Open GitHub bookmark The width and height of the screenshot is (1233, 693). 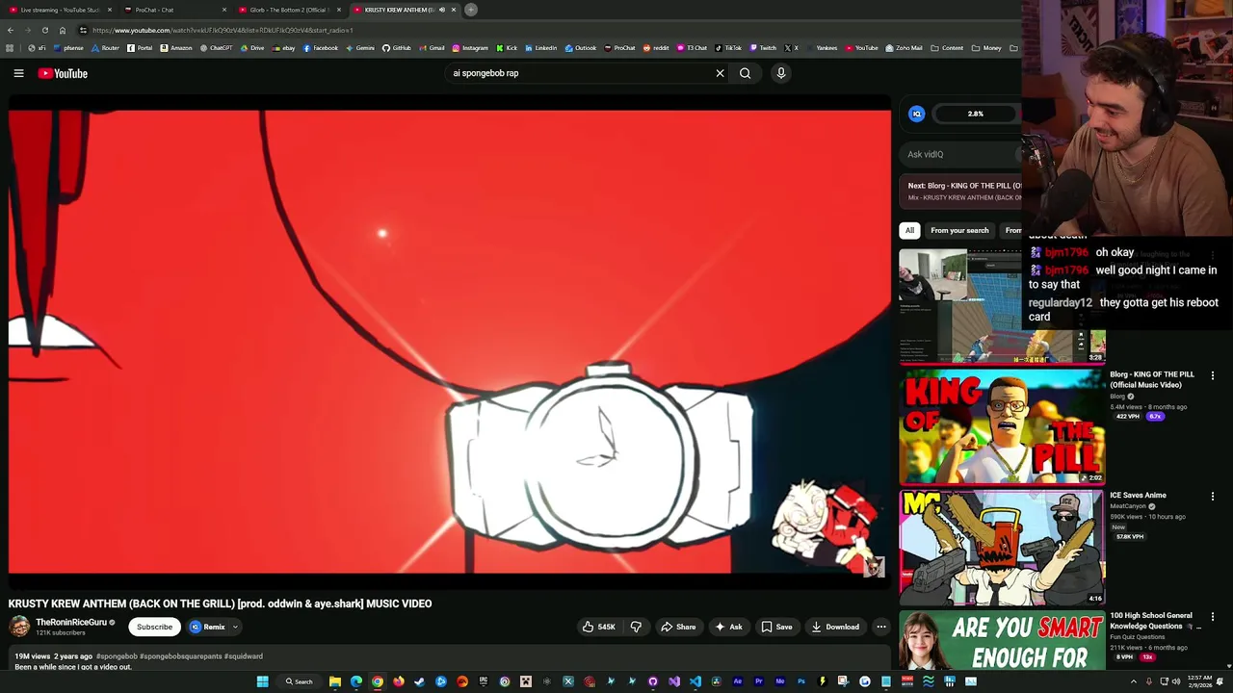pyautogui.click(x=396, y=48)
